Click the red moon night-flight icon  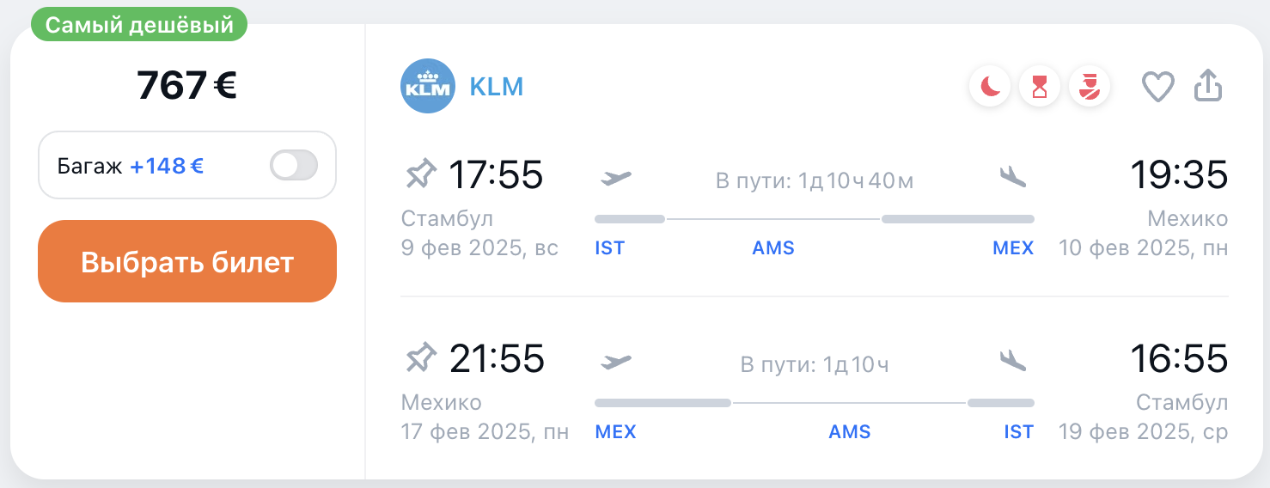[x=990, y=87]
